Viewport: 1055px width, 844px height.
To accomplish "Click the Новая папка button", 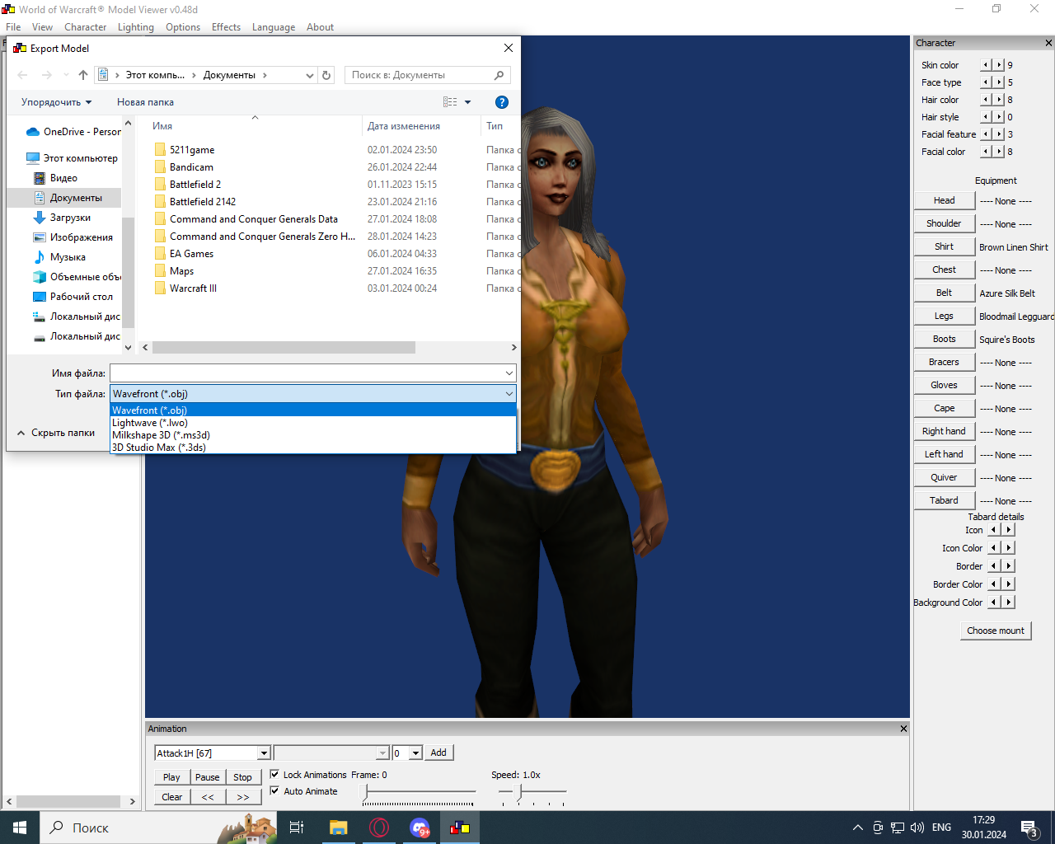I will coord(145,102).
